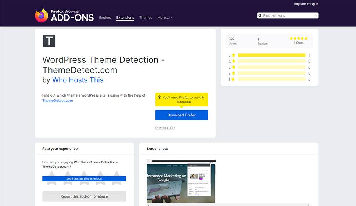Click the screenshots horizontal scrollbar
The height and width of the screenshot is (206, 356).
click(x=229, y=205)
